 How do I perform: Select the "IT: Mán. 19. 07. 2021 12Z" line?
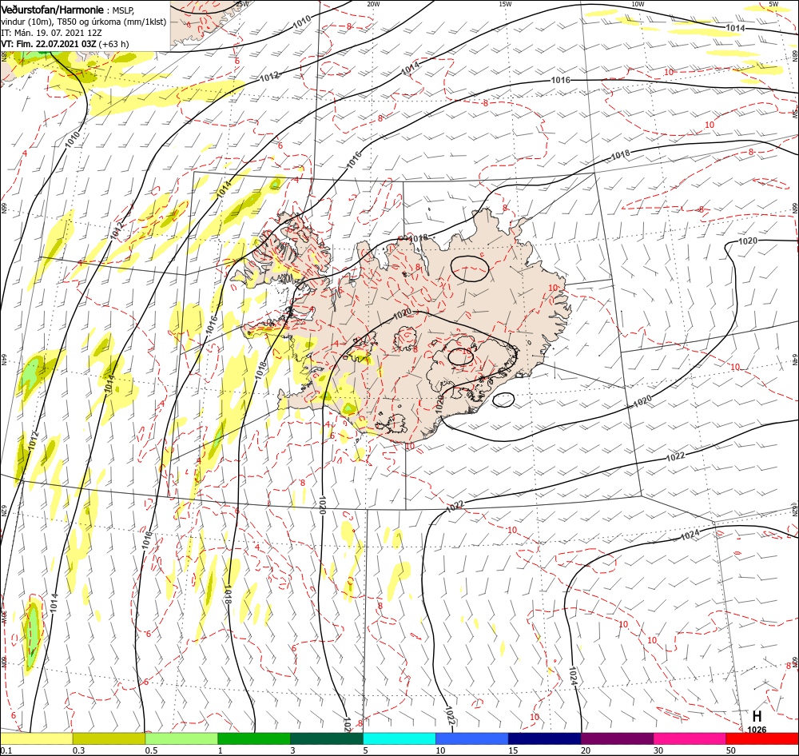point(51,33)
